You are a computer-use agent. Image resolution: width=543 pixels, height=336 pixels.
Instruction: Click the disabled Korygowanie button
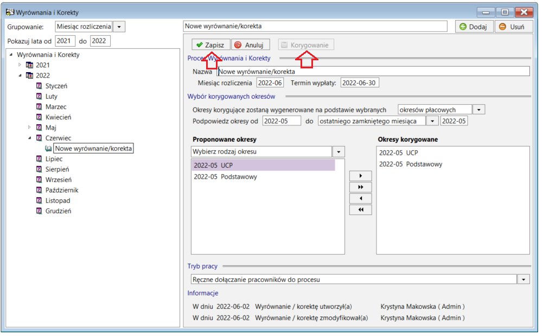(306, 45)
